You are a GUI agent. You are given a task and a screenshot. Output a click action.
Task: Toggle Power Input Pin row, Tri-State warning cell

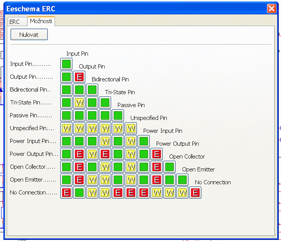105,141
